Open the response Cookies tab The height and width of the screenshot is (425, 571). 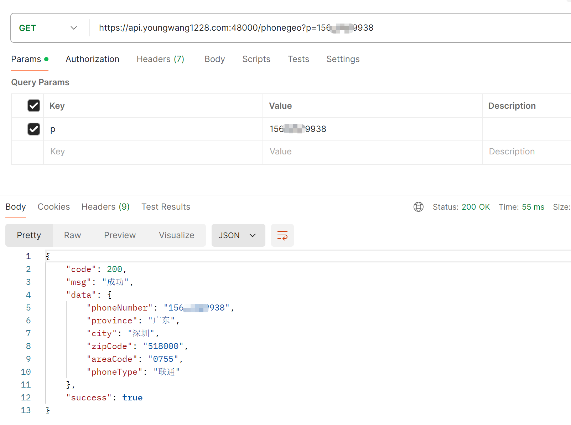point(54,207)
